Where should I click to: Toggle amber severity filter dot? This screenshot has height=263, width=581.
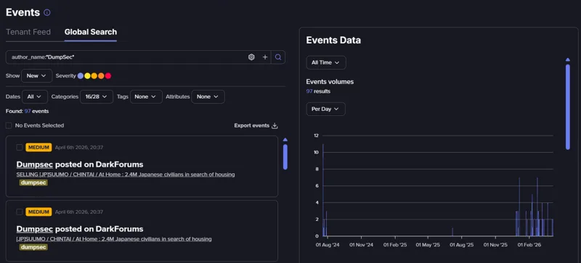click(94, 76)
